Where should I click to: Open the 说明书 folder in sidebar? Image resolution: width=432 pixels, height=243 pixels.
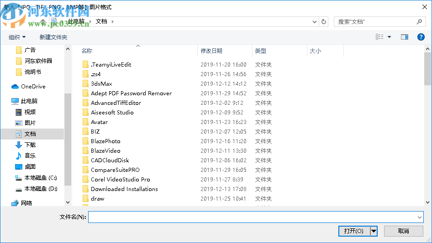coord(28,72)
